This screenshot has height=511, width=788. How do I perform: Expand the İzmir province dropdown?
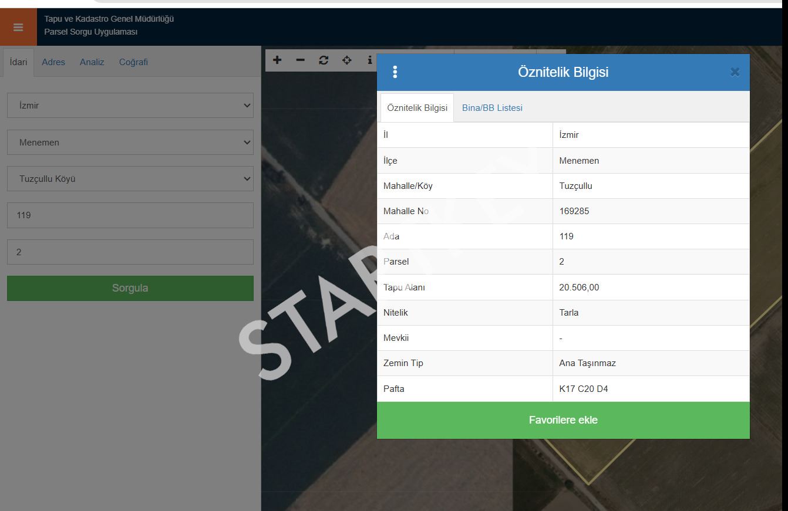[130, 106]
